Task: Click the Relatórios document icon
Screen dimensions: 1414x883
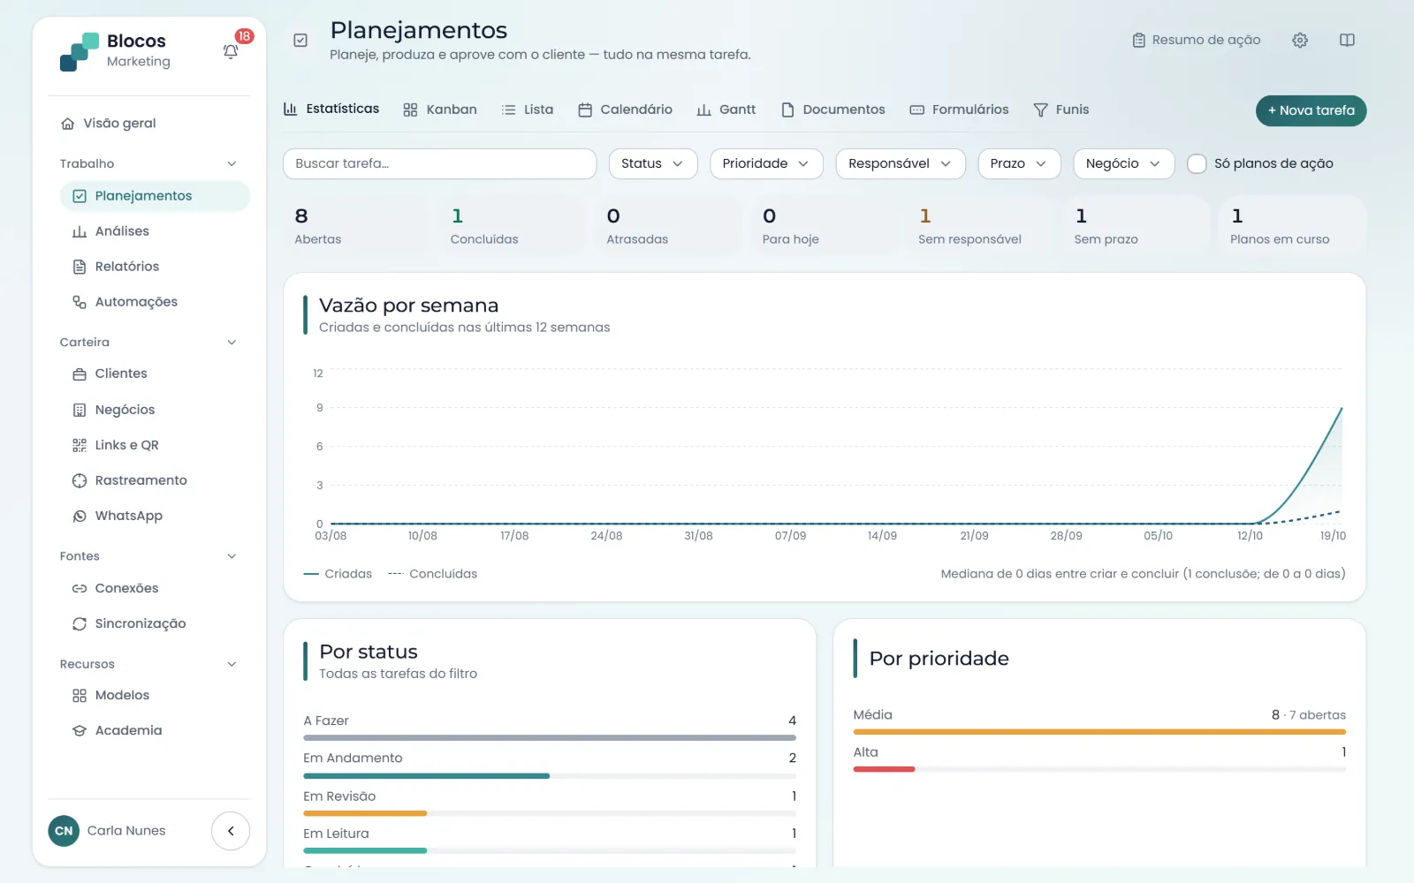Action: pos(80,267)
